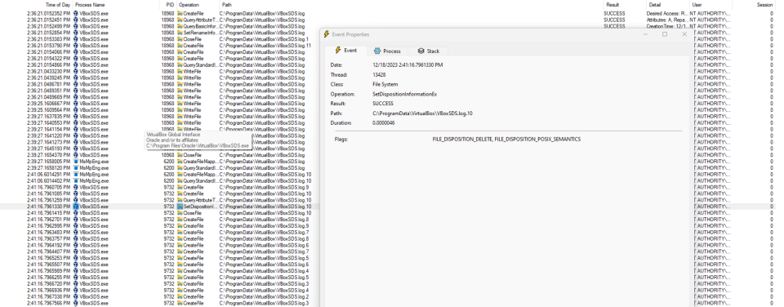The width and height of the screenshot is (784, 307).
Task: Click the Operation value SetDispositionInformationEx
Action: pos(405,94)
